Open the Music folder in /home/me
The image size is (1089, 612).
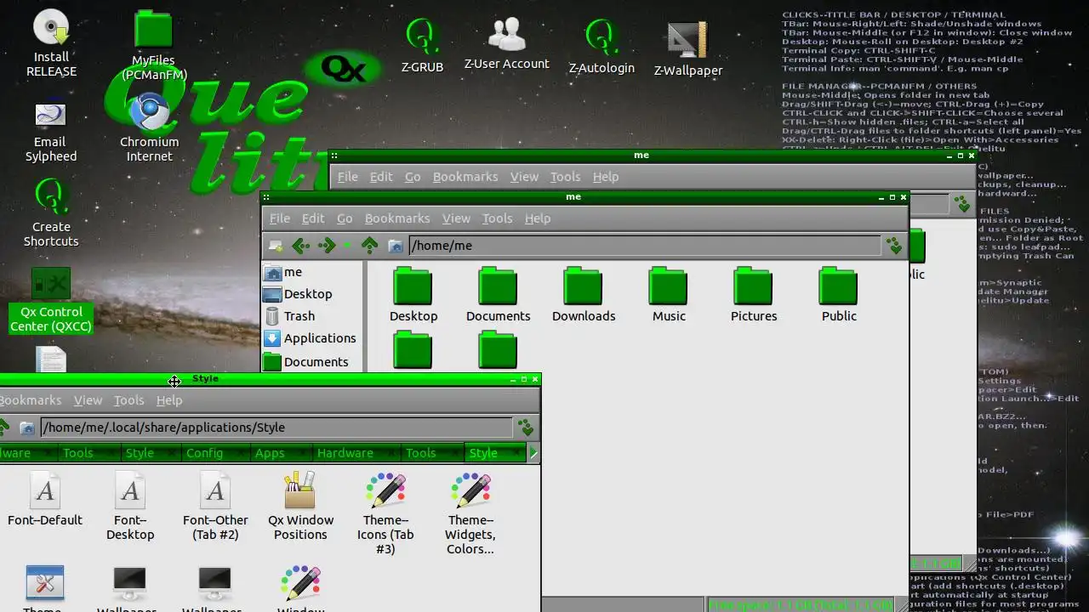(669, 294)
